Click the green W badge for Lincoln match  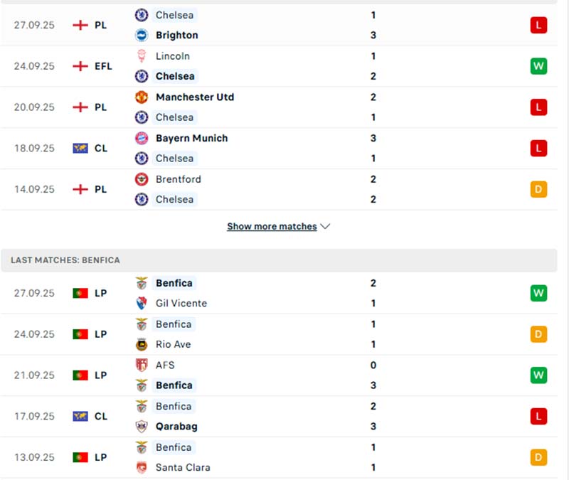click(x=538, y=66)
